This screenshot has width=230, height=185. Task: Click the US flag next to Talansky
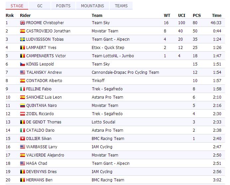[x=23, y=72]
